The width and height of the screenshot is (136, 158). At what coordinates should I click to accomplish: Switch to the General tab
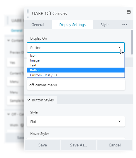click(38, 25)
